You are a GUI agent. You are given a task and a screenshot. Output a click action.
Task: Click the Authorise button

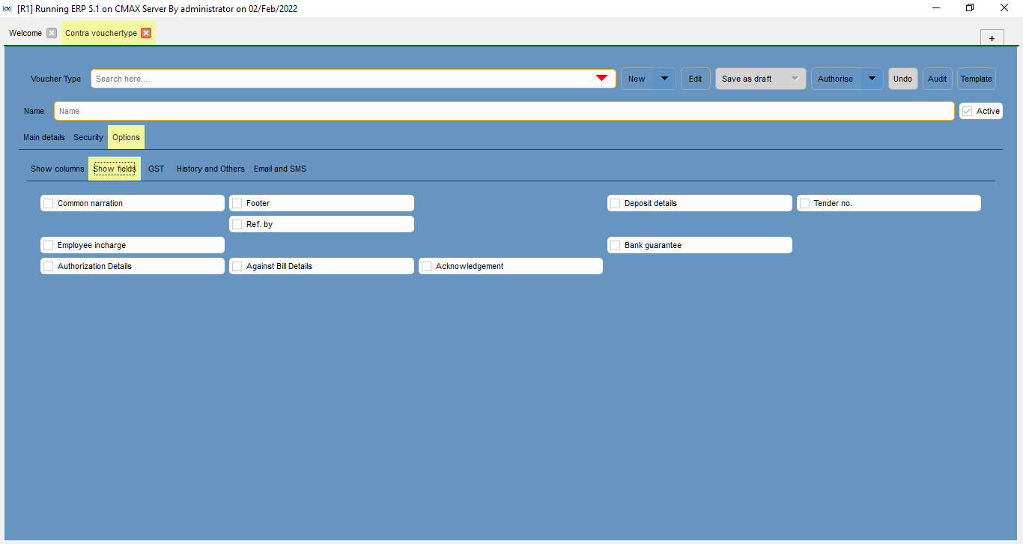click(x=837, y=79)
